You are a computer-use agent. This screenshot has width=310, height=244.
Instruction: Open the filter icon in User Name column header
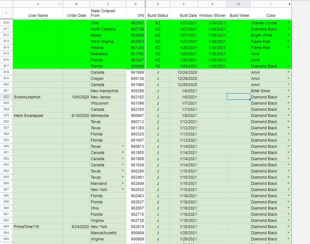tap(60, 4)
